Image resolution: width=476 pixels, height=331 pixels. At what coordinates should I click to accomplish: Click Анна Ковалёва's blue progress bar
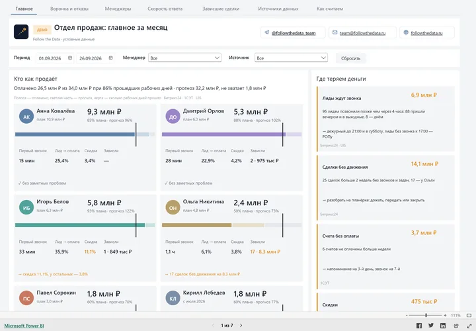75,134
